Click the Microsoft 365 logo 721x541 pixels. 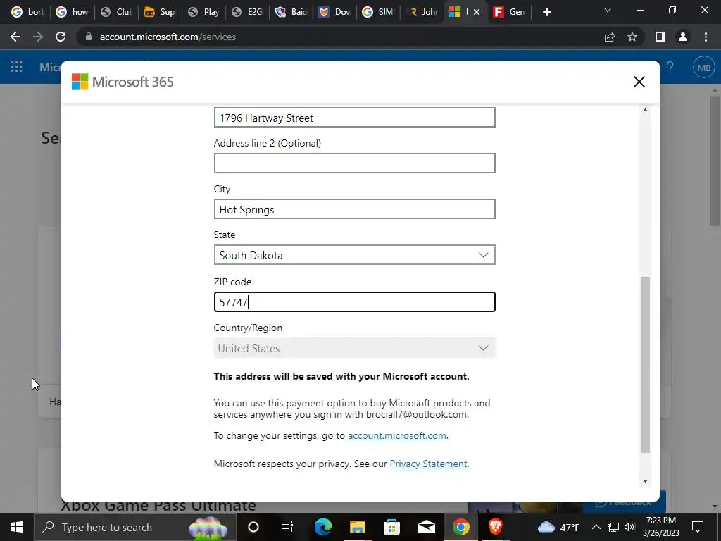pyautogui.click(x=123, y=82)
